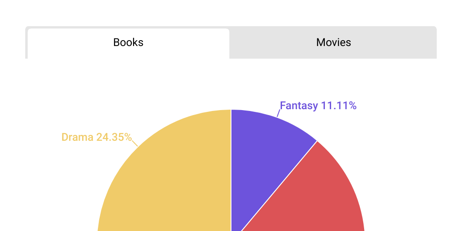Click the Drama label connector line
This screenshot has height=231, width=462.
point(135,143)
